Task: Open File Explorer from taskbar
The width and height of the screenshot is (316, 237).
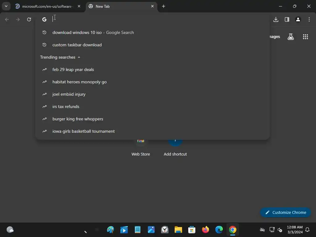Action: 178,230
